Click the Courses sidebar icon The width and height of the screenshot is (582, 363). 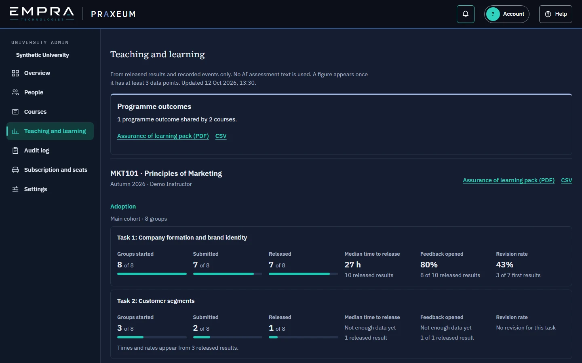tap(15, 112)
